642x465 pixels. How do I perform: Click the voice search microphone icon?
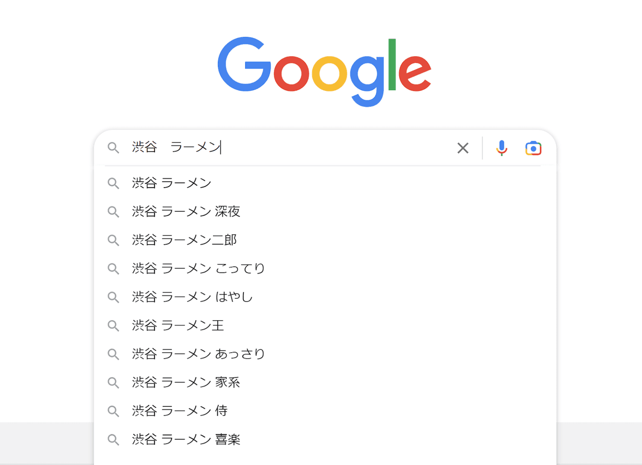(501, 148)
